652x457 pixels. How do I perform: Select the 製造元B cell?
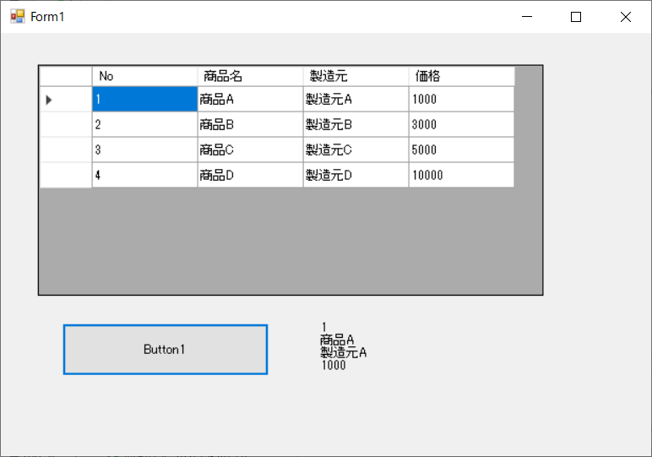point(356,124)
